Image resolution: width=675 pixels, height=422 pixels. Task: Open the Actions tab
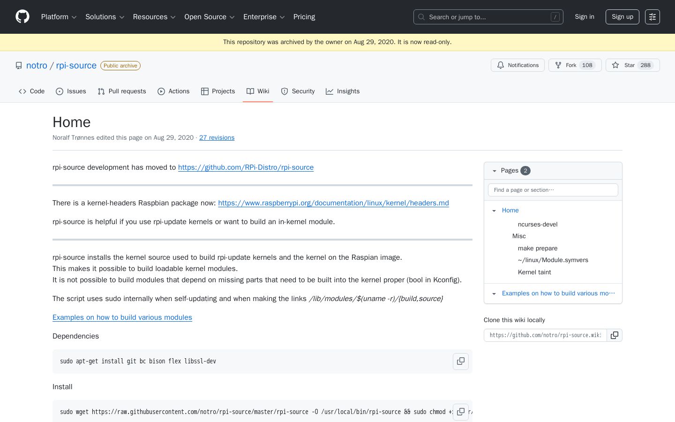pyautogui.click(x=173, y=91)
